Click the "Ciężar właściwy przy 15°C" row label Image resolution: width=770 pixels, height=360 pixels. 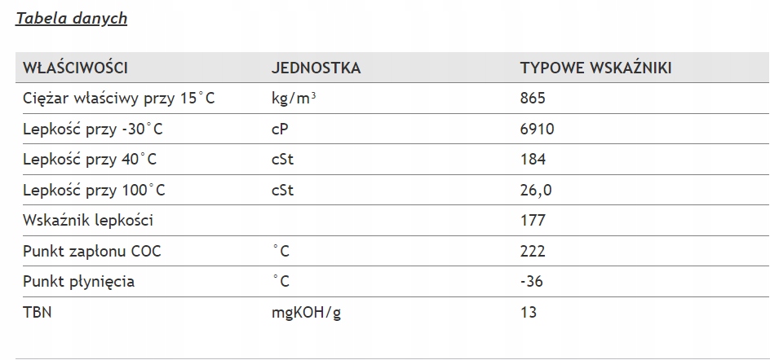[x=118, y=99]
